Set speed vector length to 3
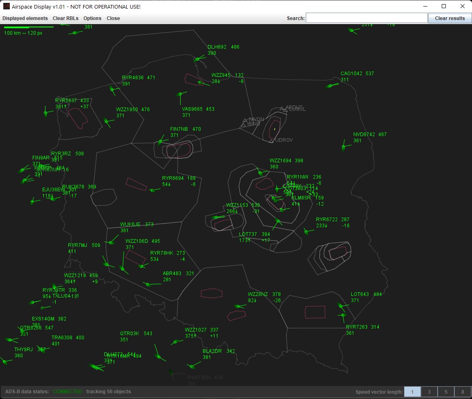Screen dimensions: 472x399 (429, 392)
